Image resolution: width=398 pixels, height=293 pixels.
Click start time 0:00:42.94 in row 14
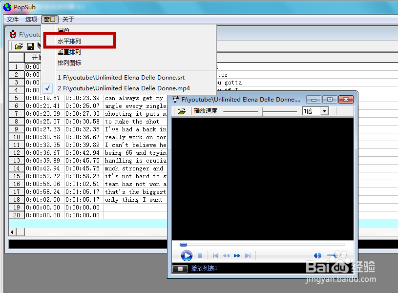[x=44, y=168]
